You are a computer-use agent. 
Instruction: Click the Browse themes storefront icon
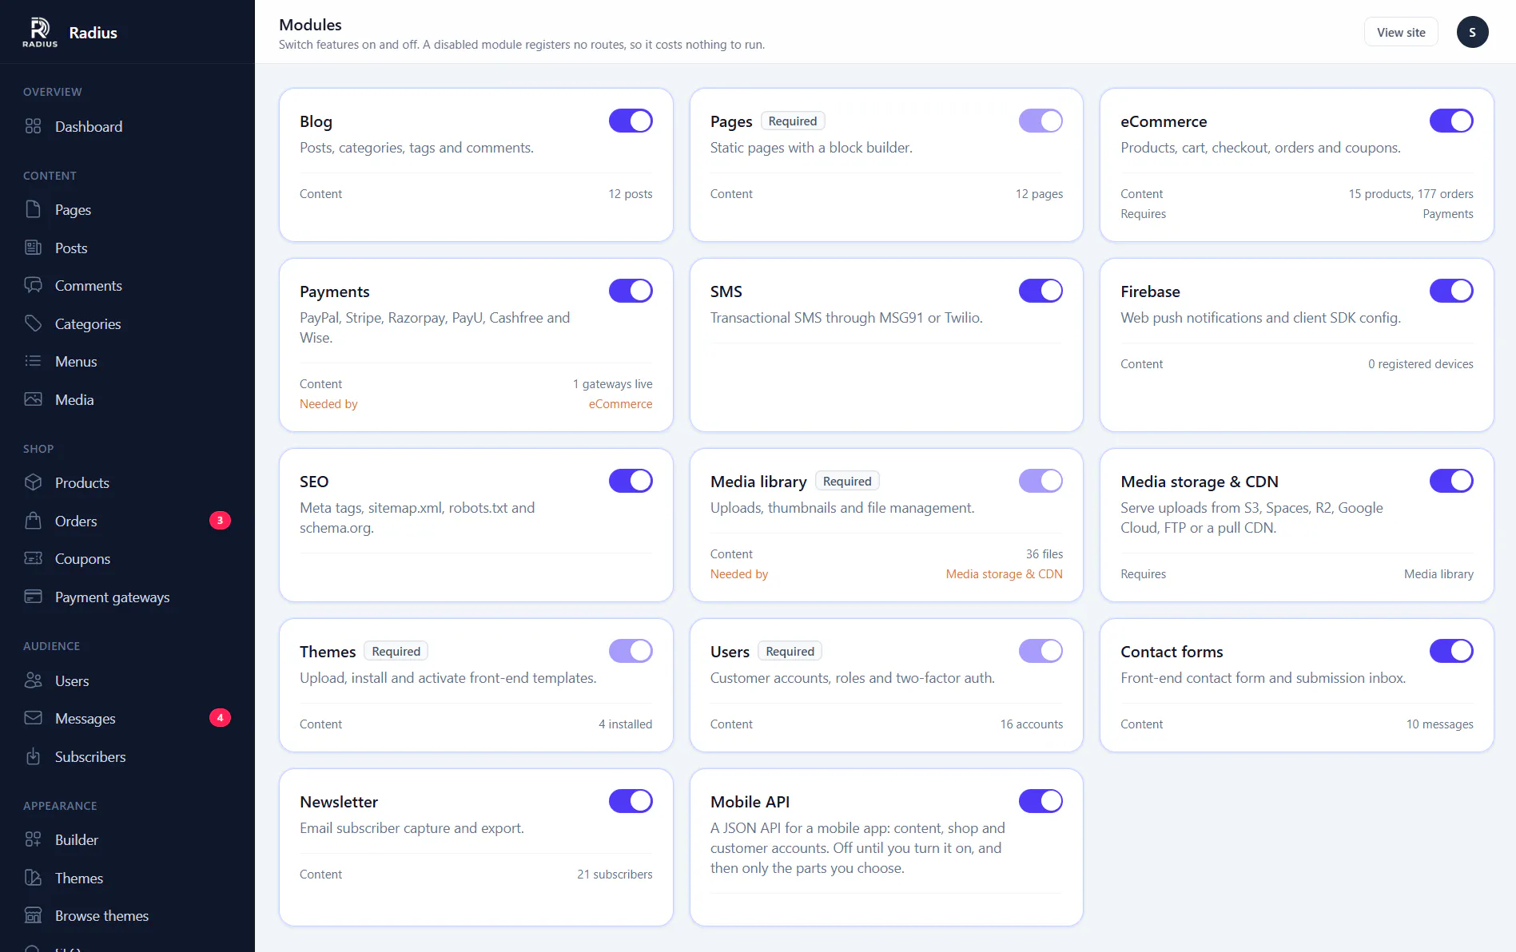pyautogui.click(x=33, y=915)
